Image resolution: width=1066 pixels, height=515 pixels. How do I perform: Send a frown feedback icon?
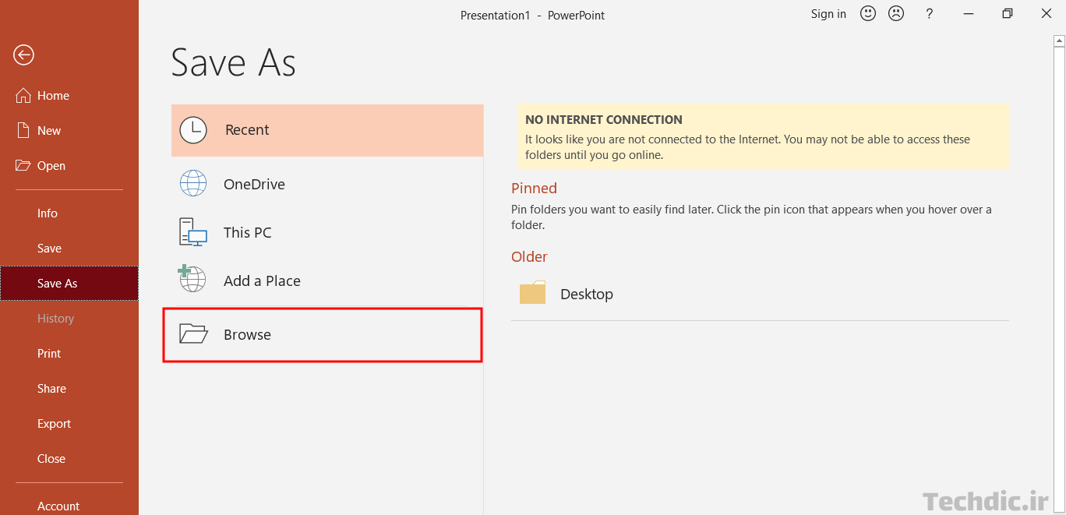coord(896,13)
